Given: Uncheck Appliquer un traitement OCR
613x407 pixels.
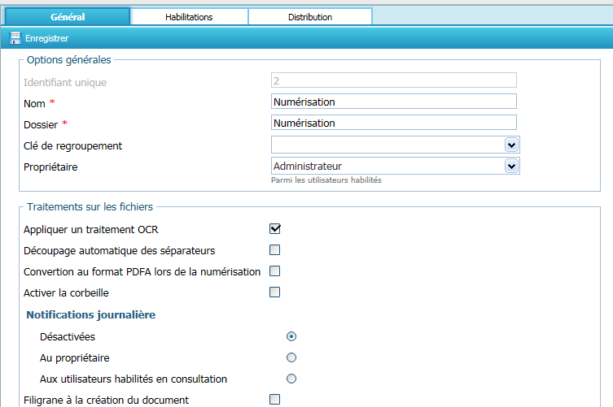Looking at the screenshot, I should [275, 229].
